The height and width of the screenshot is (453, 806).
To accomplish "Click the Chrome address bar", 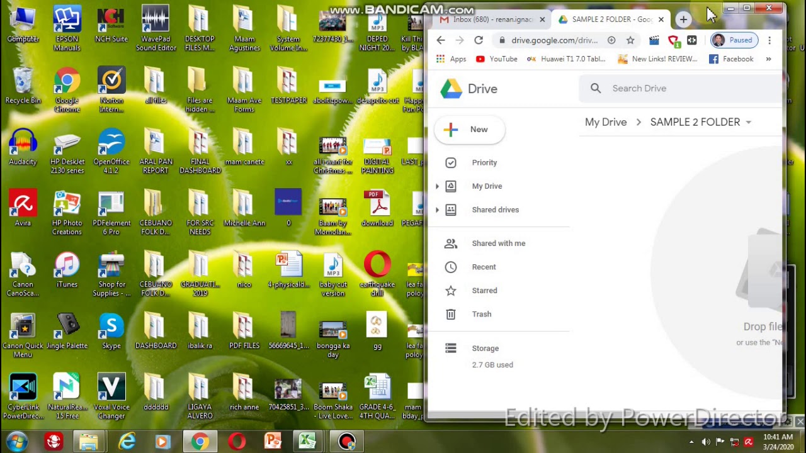I will click(x=554, y=40).
